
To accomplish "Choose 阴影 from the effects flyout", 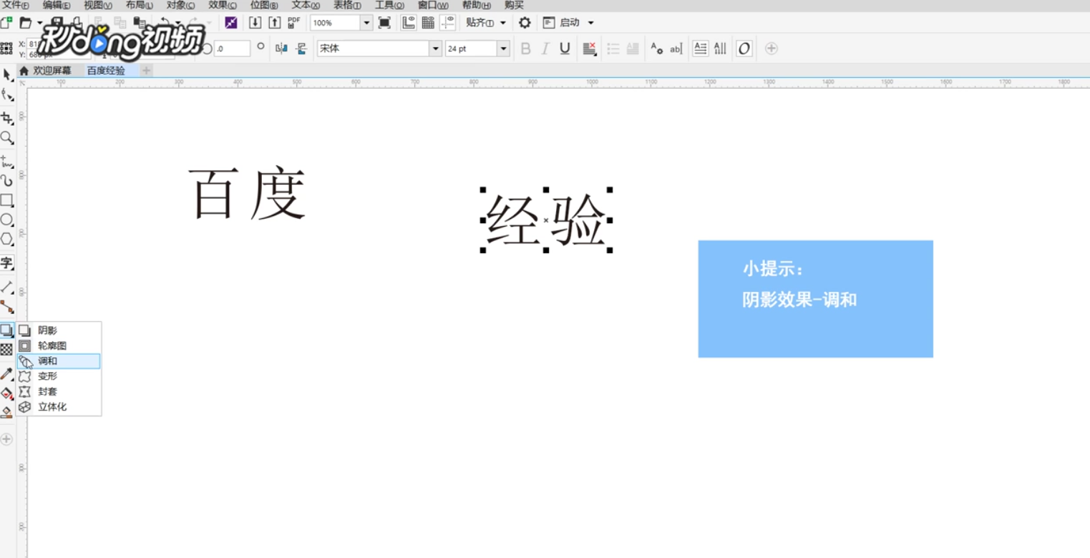I will pyautogui.click(x=59, y=331).
